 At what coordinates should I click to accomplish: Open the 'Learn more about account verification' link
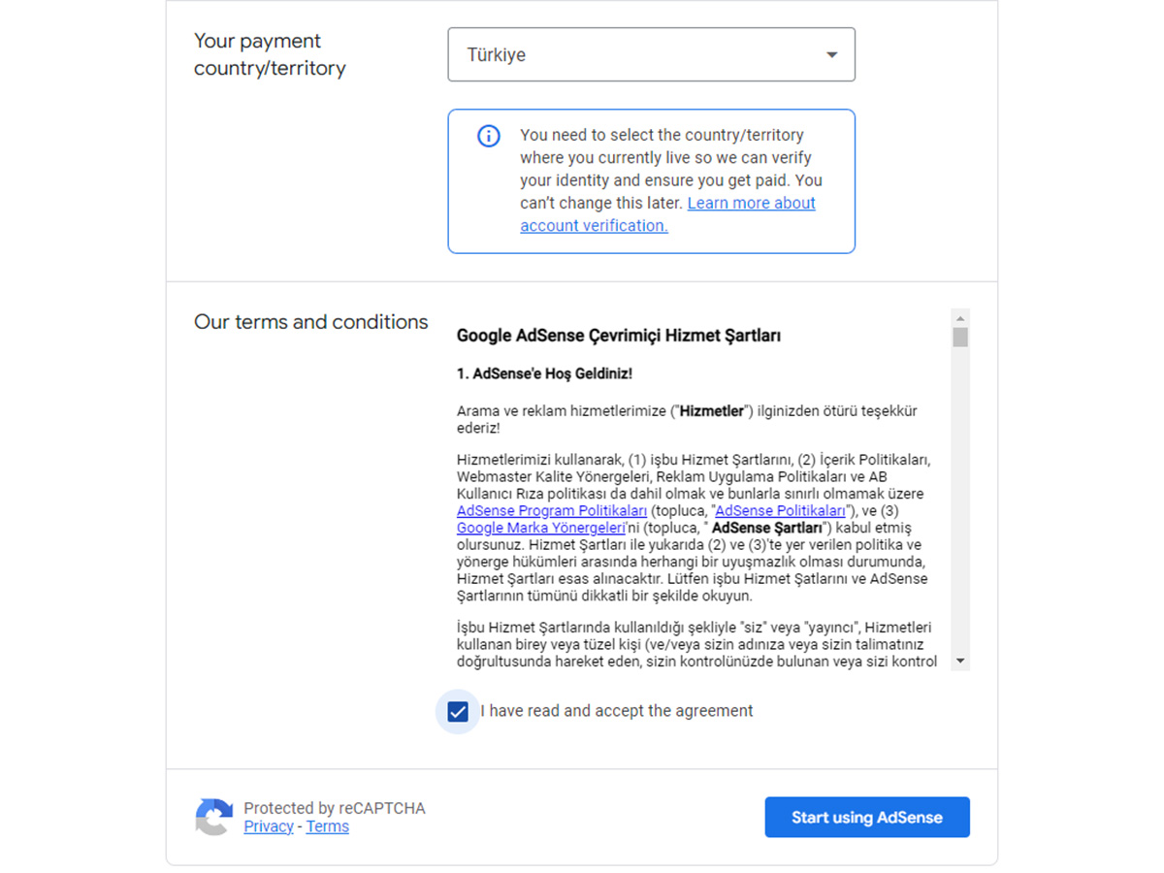click(668, 214)
